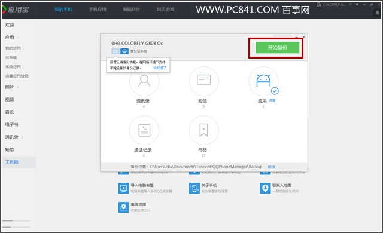Click the lower progress bar in sidebar bottom
The image size is (383, 233).
(x=16, y=227)
